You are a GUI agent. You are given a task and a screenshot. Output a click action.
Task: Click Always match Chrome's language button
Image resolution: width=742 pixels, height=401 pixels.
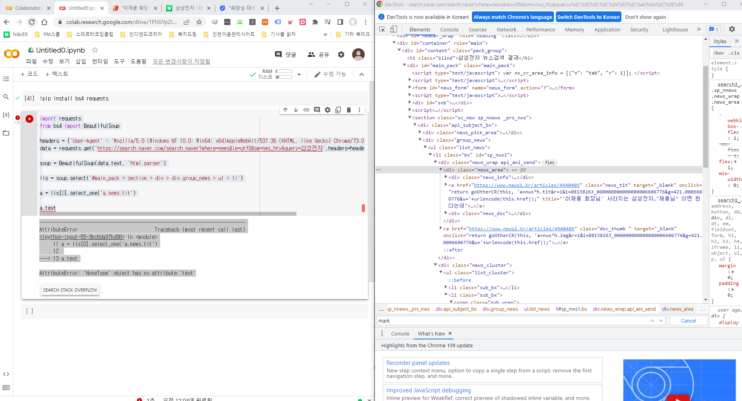pos(513,17)
